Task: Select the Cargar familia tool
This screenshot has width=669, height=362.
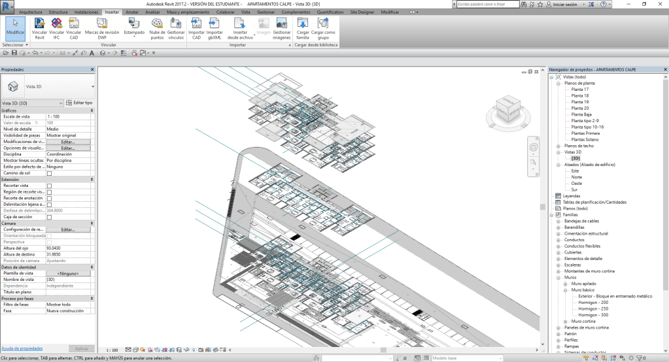Action: point(303,24)
